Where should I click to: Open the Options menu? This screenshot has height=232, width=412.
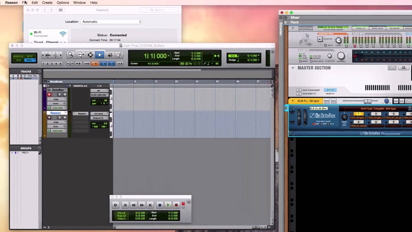click(63, 3)
